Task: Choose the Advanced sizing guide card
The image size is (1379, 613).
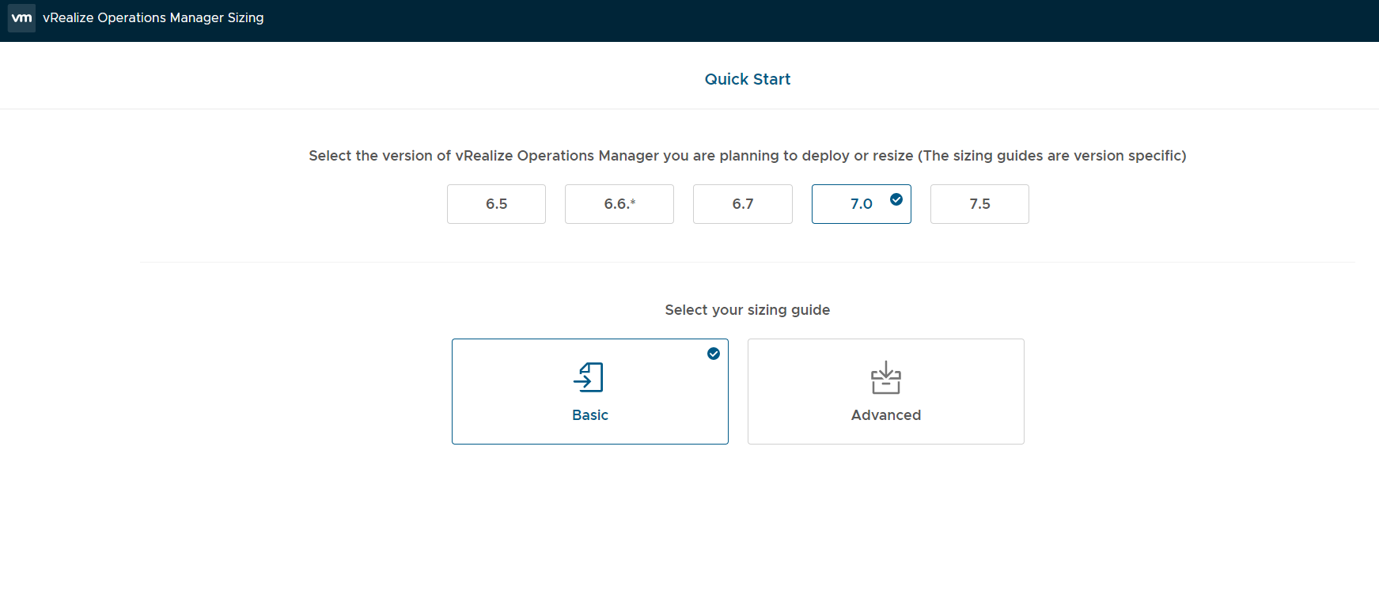Action: point(886,392)
